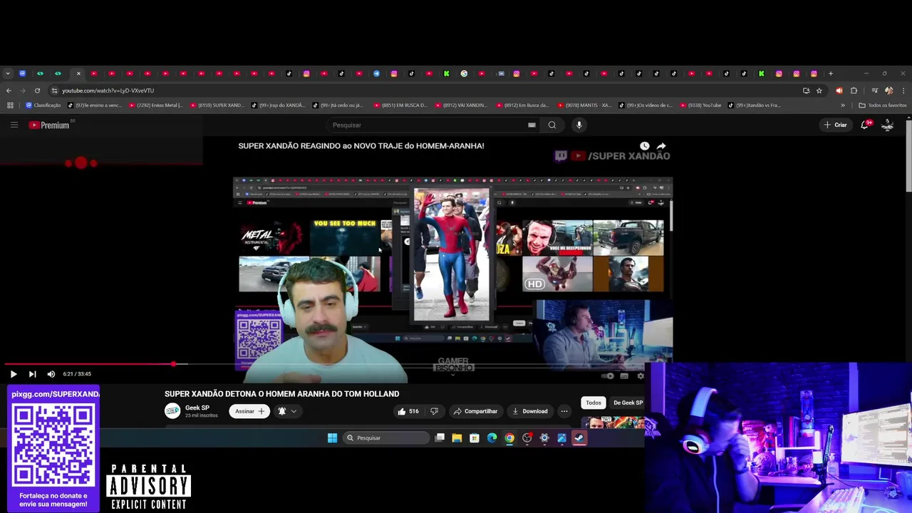The height and width of the screenshot is (513, 912).
Task: Open Chrome extensions puzzle icon
Action: click(x=854, y=90)
